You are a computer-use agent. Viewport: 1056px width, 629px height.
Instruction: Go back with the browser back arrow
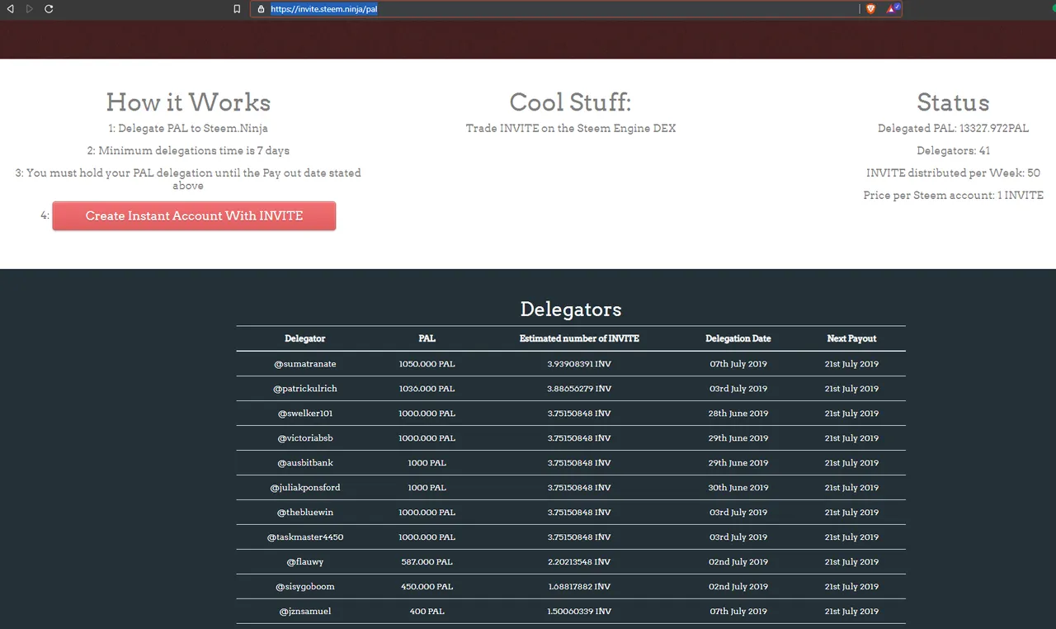pos(10,8)
